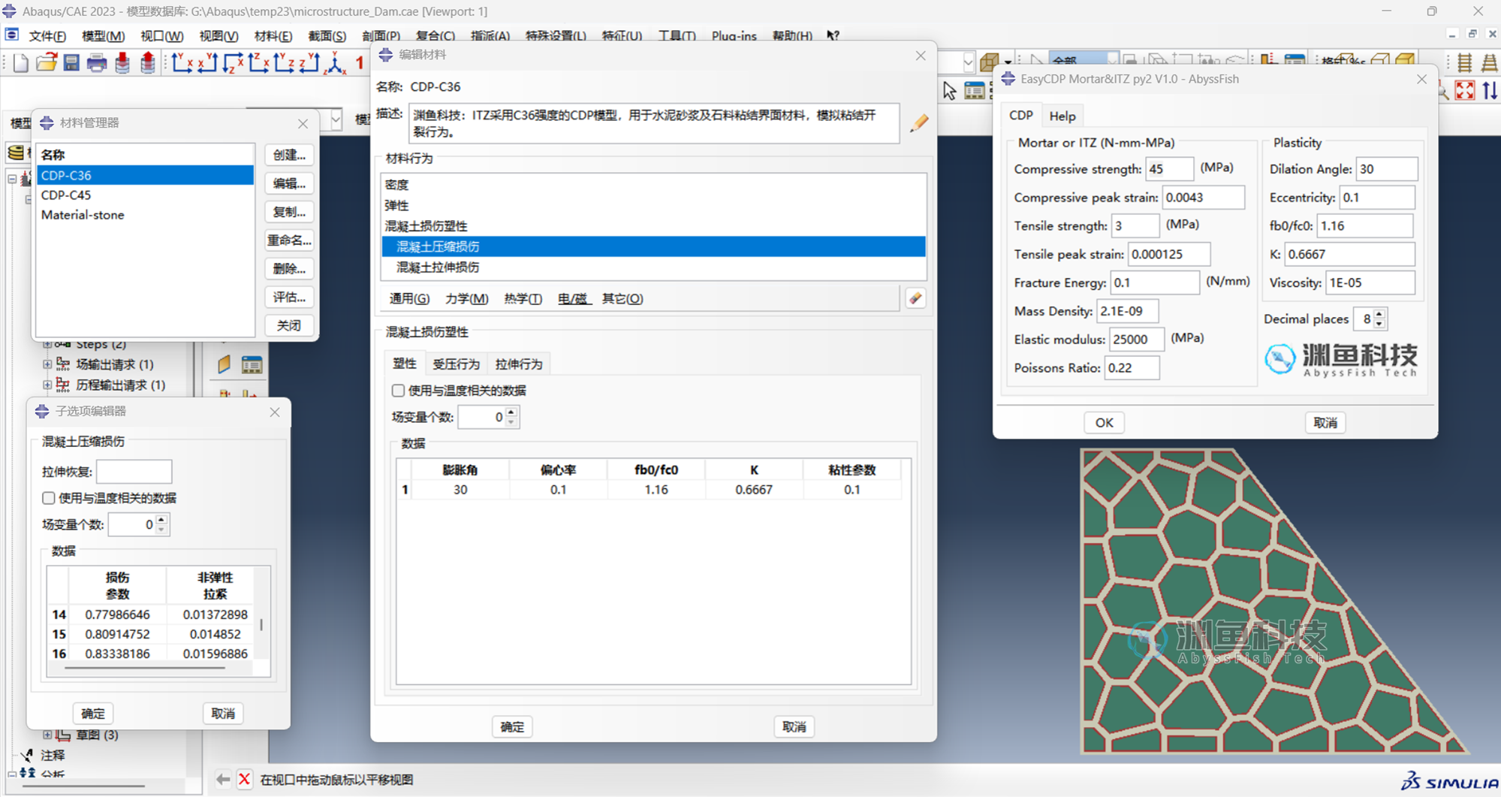Image resolution: width=1501 pixels, height=797 pixels.
Task: Click the auto-fit view red arrows icon
Action: (1465, 91)
